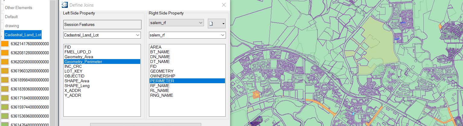Screen dimensions: 463x126
Task: Expand the lower salem_rf table dropdown
Action: pyautogui.click(x=223, y=35)
